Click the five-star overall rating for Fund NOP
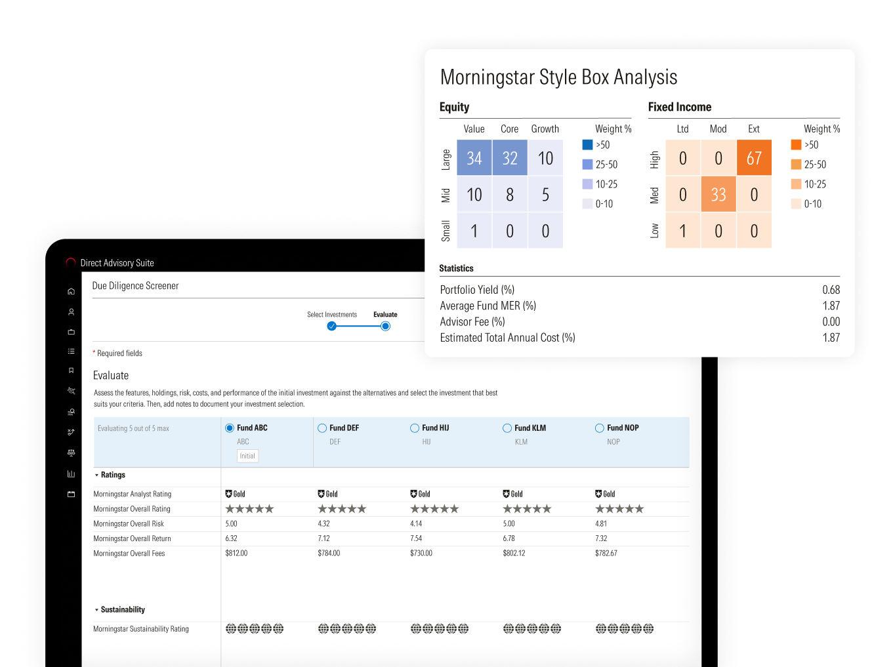 coord(619,509)
